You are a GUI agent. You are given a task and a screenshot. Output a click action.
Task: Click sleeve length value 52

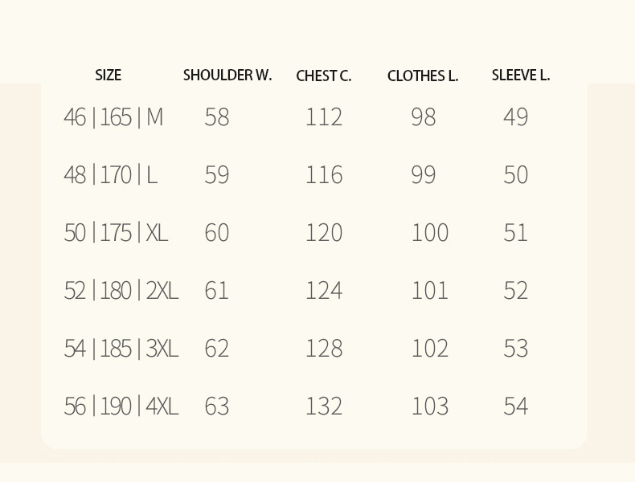(515, 291)
